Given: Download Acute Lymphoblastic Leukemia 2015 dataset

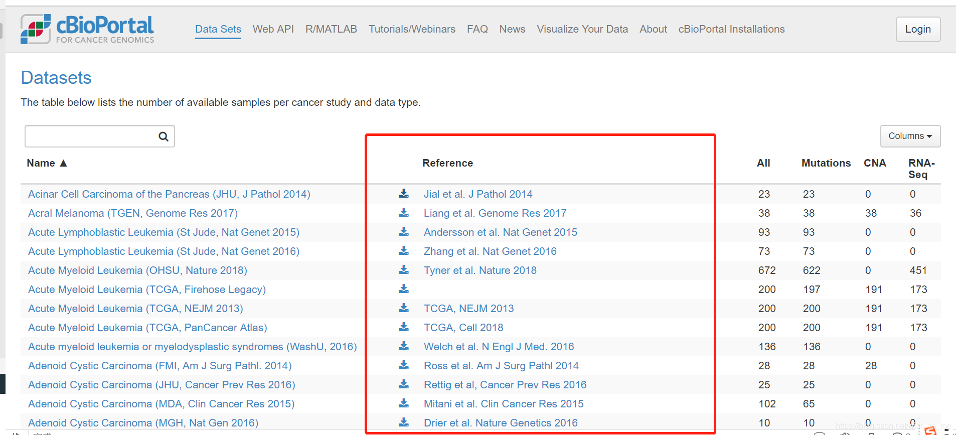Looking at the screenshot, I should [x=404, y=232].
